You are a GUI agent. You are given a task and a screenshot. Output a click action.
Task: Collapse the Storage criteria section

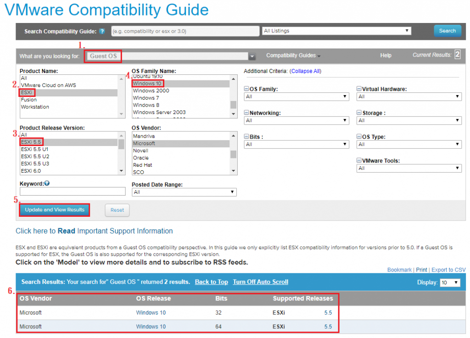[x=359, y=113]
